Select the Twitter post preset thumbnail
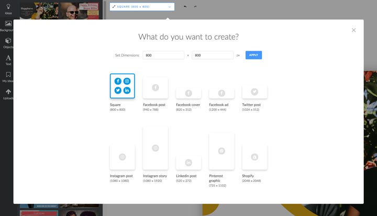377x216 pixels. tap(254, 92)
